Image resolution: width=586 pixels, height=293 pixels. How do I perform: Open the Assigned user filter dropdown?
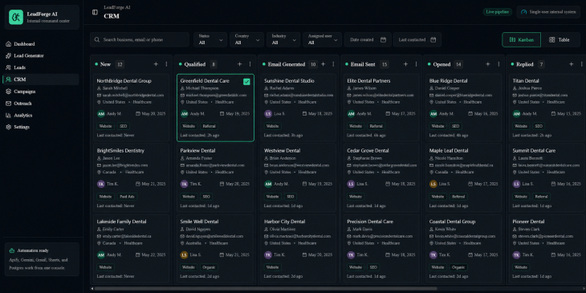322,39
